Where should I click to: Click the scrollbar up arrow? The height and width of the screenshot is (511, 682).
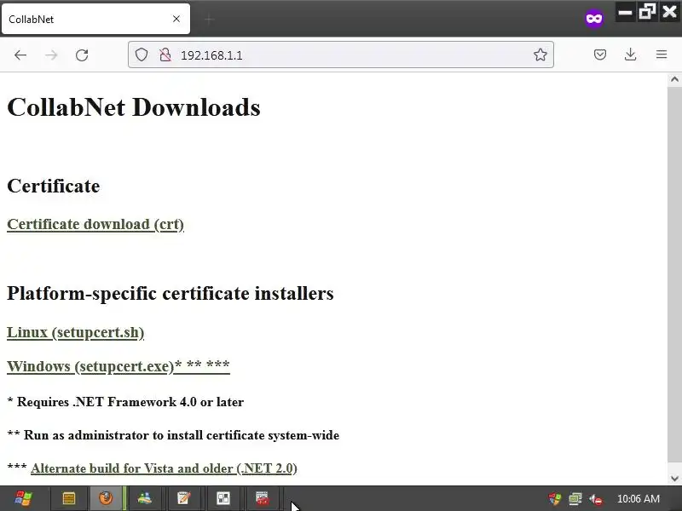(x=674, y=79)
